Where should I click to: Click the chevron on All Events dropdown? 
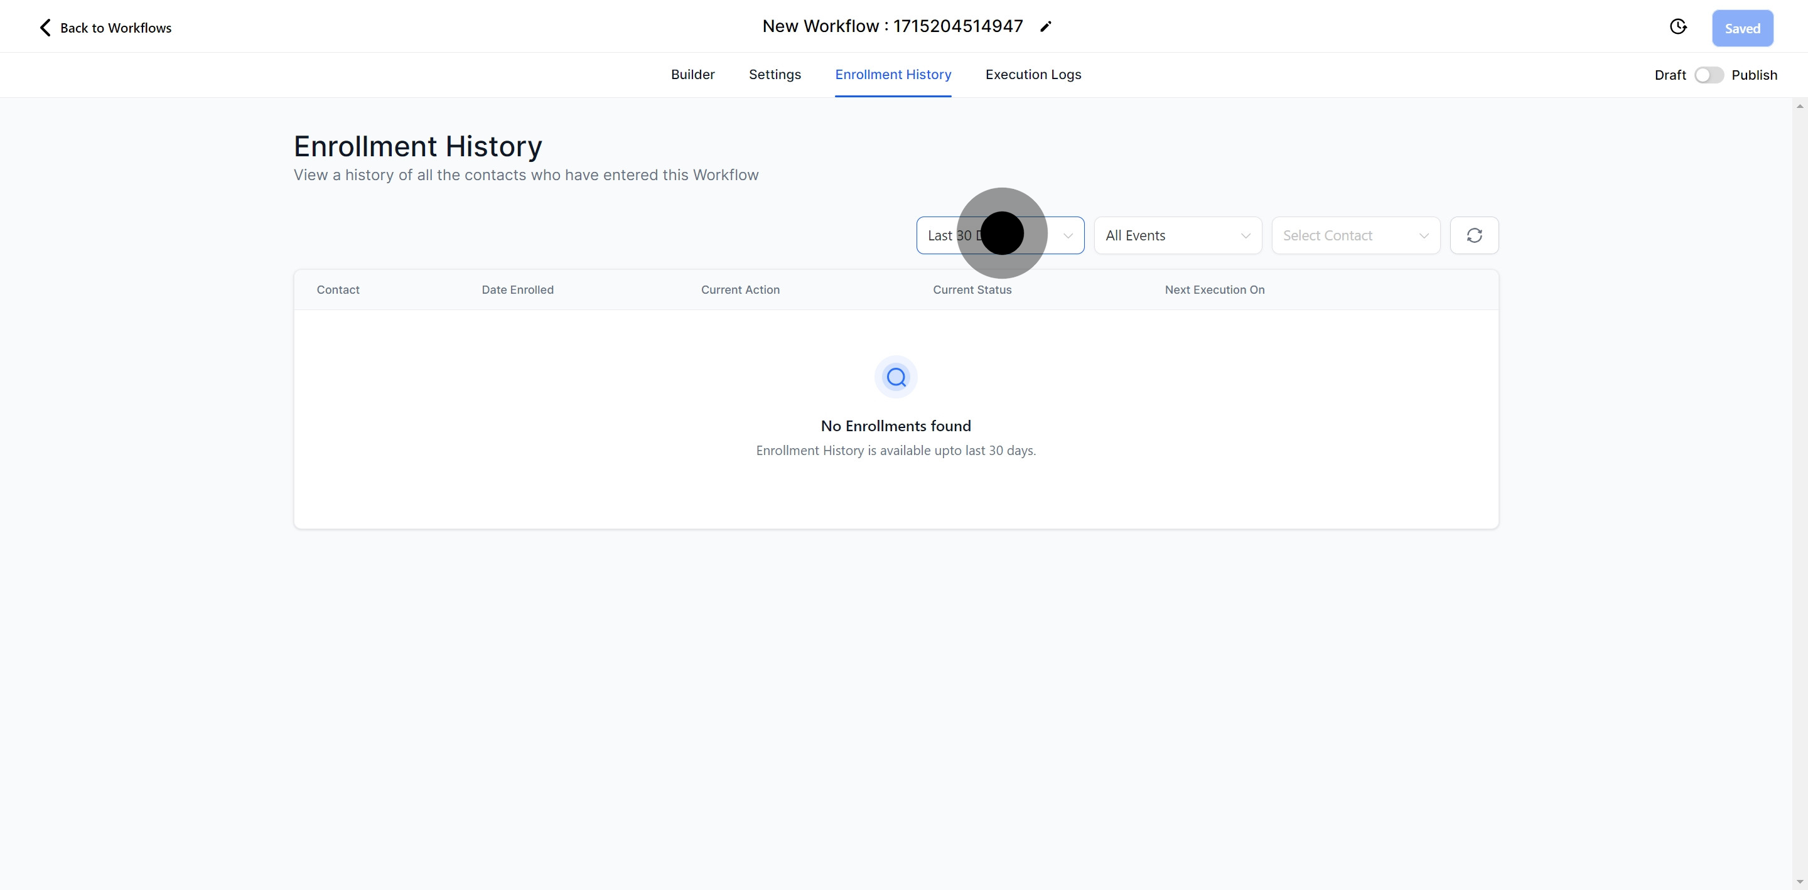[x=1246, y=236]
